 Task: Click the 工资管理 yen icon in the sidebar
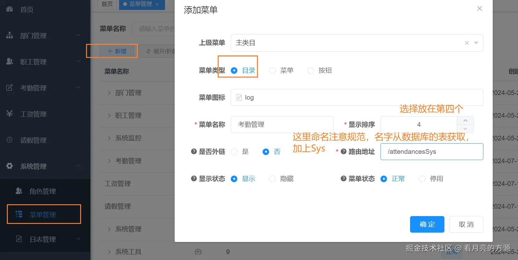tap(10, 114)
